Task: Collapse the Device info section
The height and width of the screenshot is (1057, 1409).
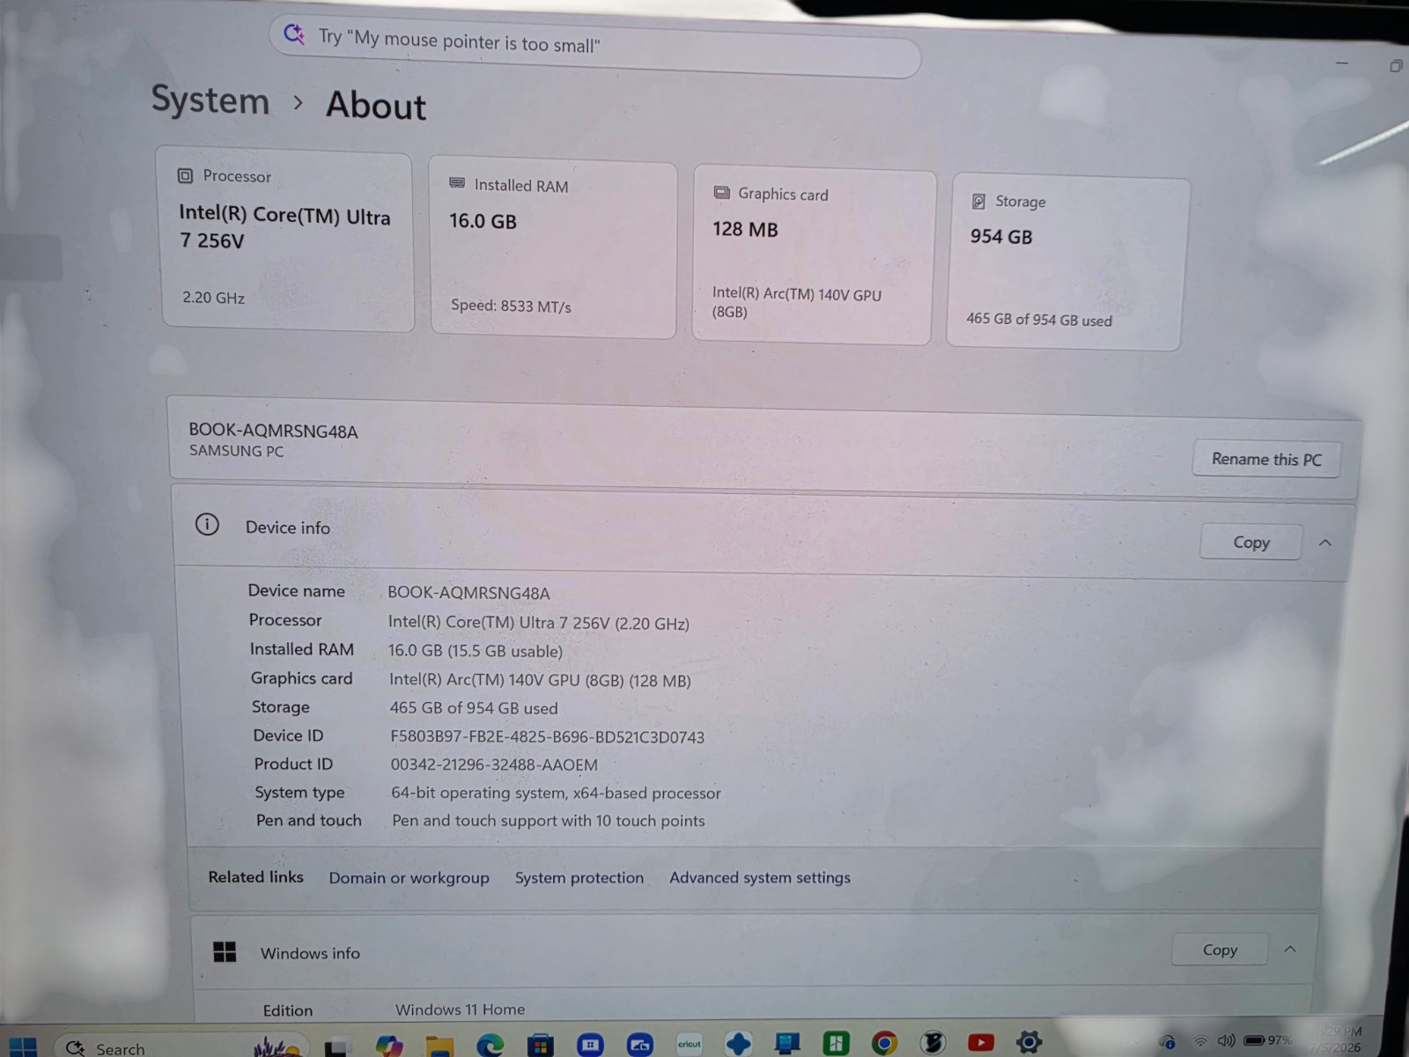Action: (x=1325, y=543)
